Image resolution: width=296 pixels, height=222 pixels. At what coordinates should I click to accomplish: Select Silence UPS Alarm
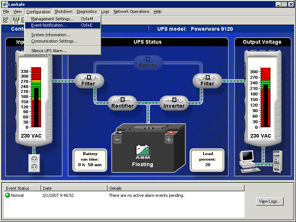63,51
